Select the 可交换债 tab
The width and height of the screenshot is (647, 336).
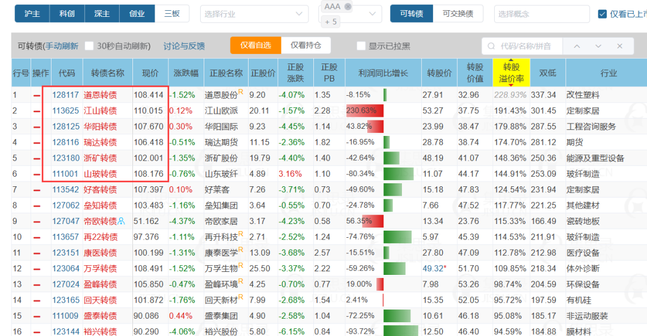(x=458, y=14)
